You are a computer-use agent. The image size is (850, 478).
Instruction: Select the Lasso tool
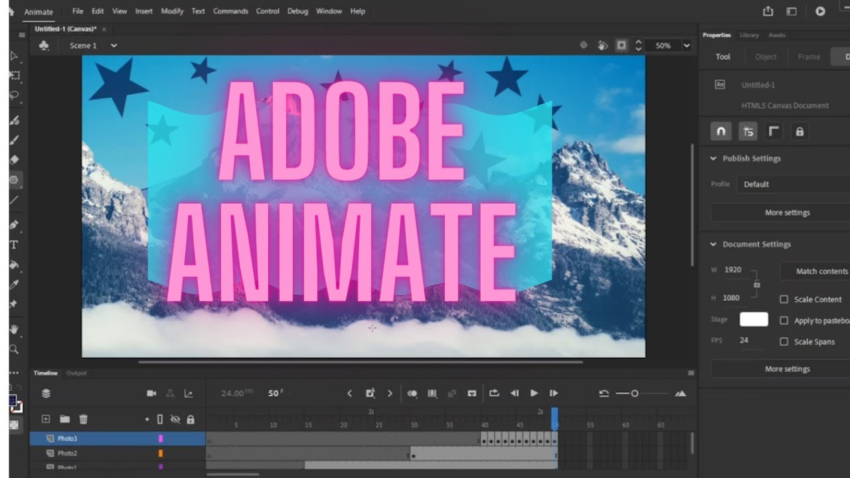[14, 95]
